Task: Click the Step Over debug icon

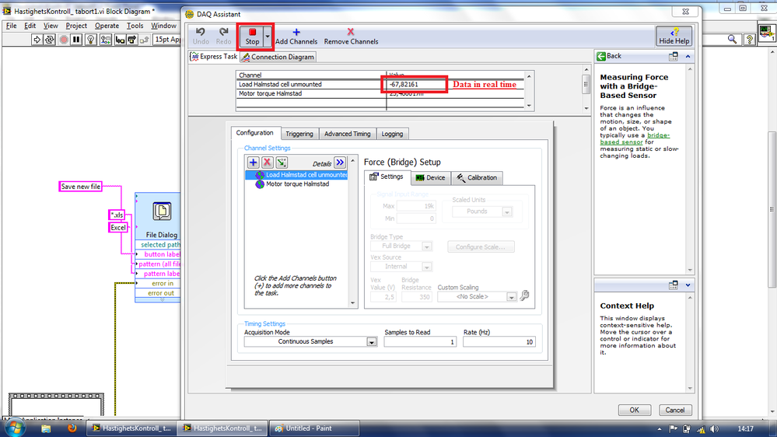Action: (x=131, y=39)
